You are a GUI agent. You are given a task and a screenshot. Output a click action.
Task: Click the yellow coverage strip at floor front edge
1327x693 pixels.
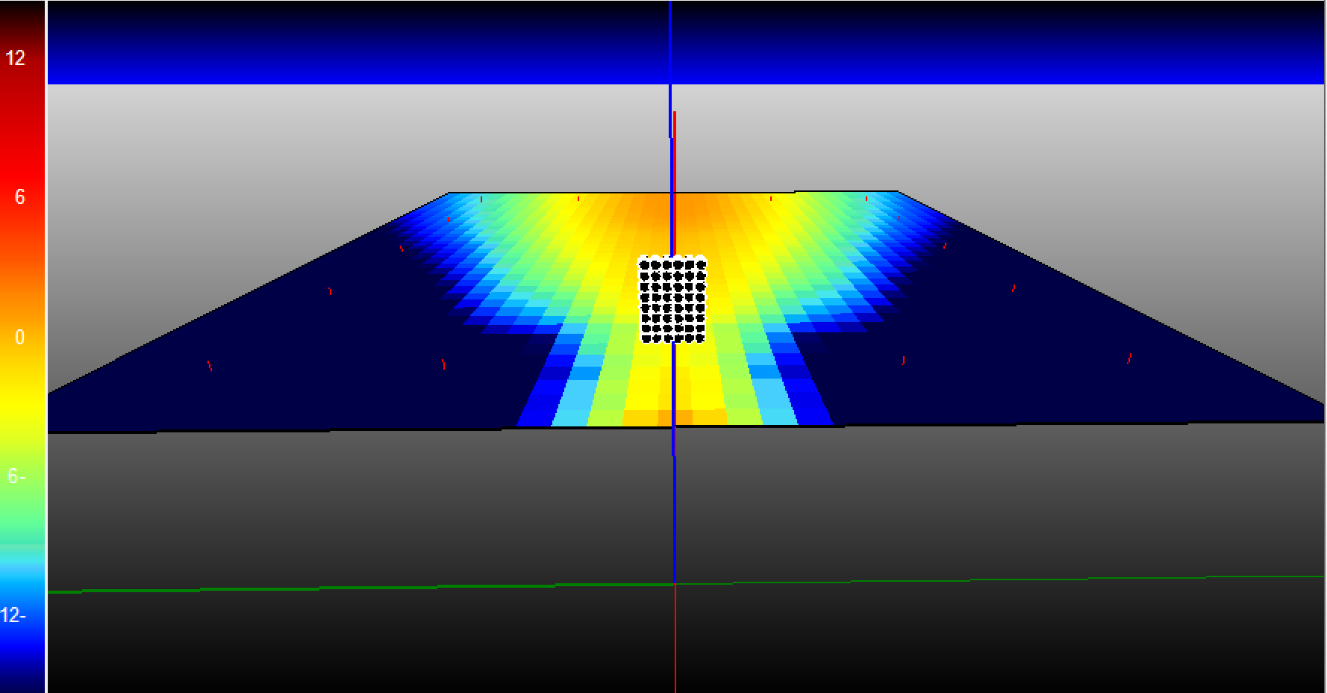[642, 414]
